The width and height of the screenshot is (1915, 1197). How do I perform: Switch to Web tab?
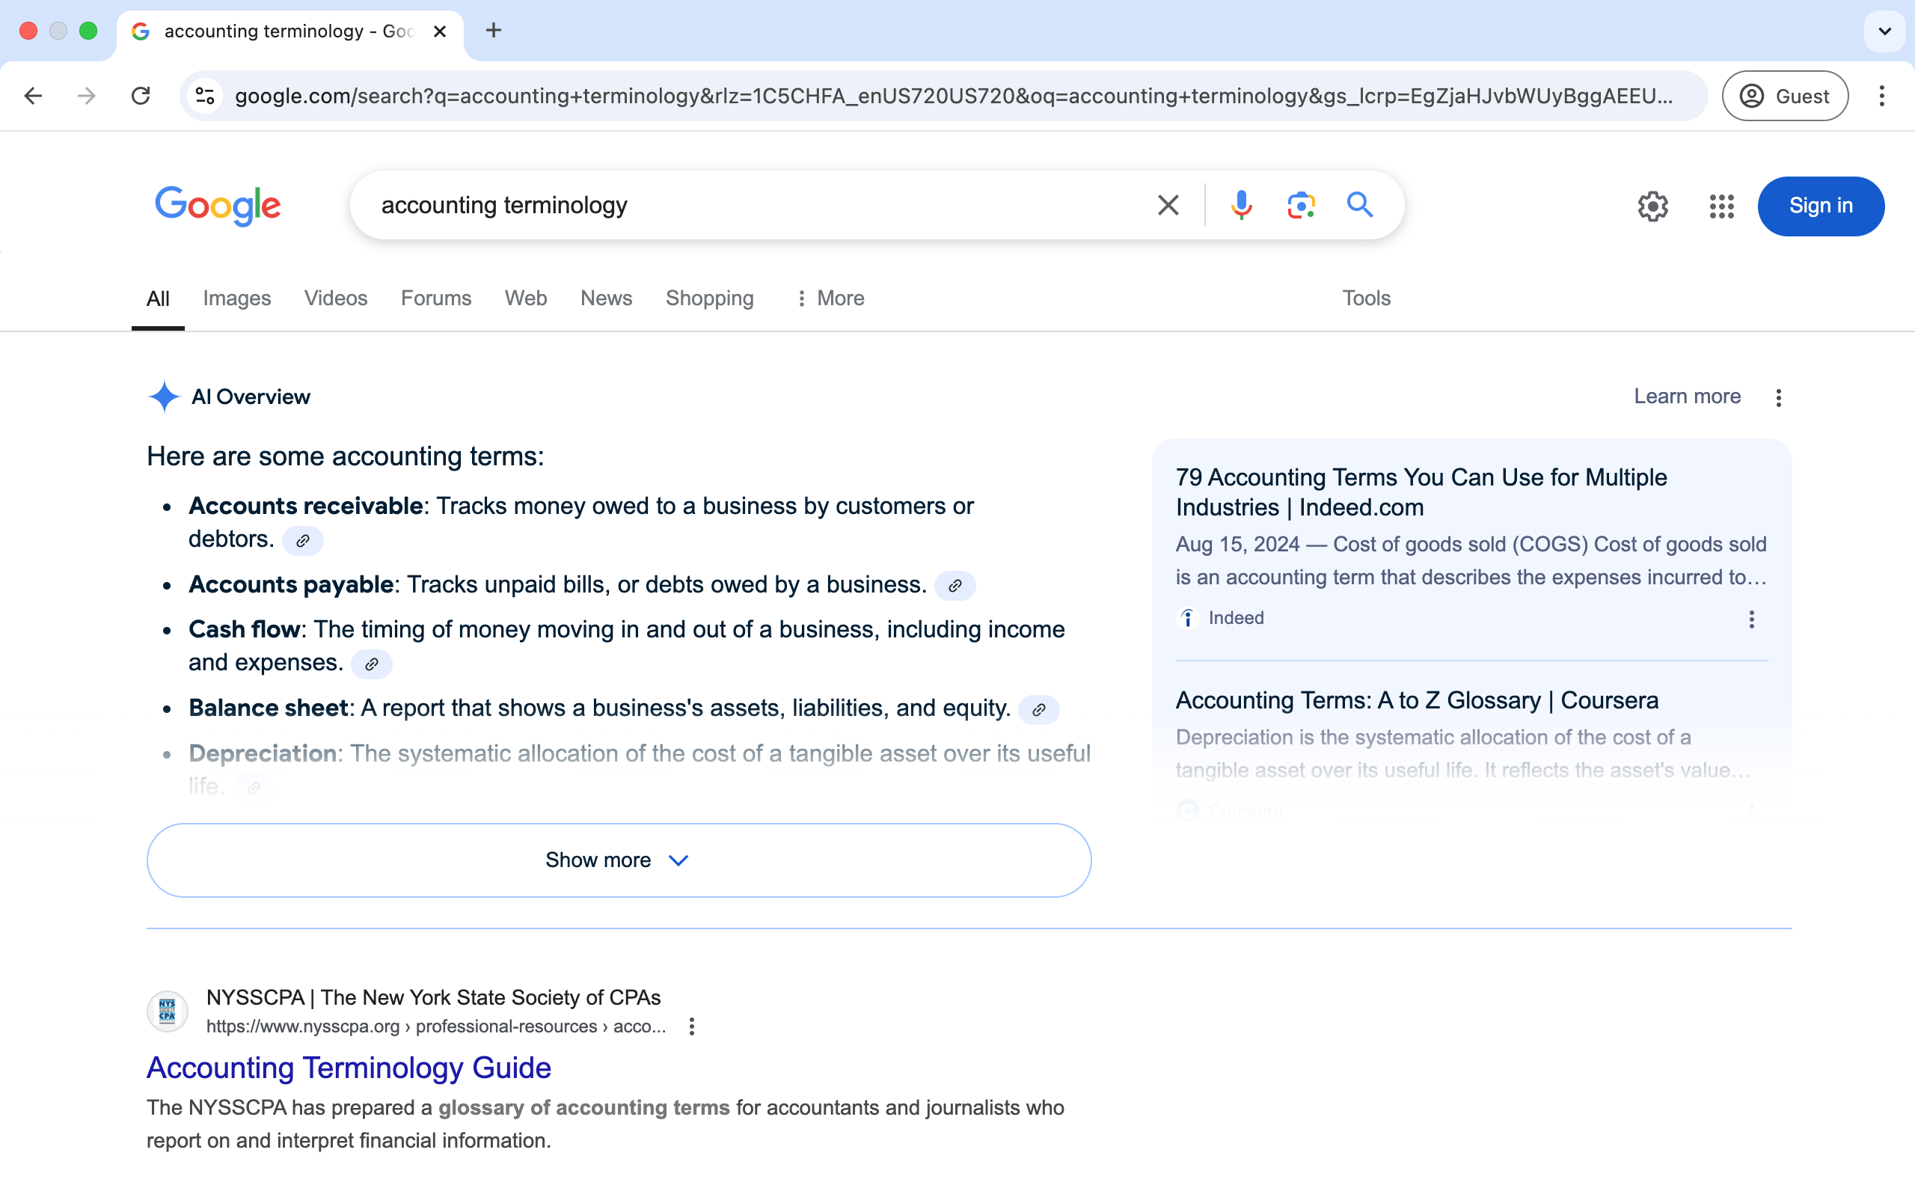pos(525,299)
